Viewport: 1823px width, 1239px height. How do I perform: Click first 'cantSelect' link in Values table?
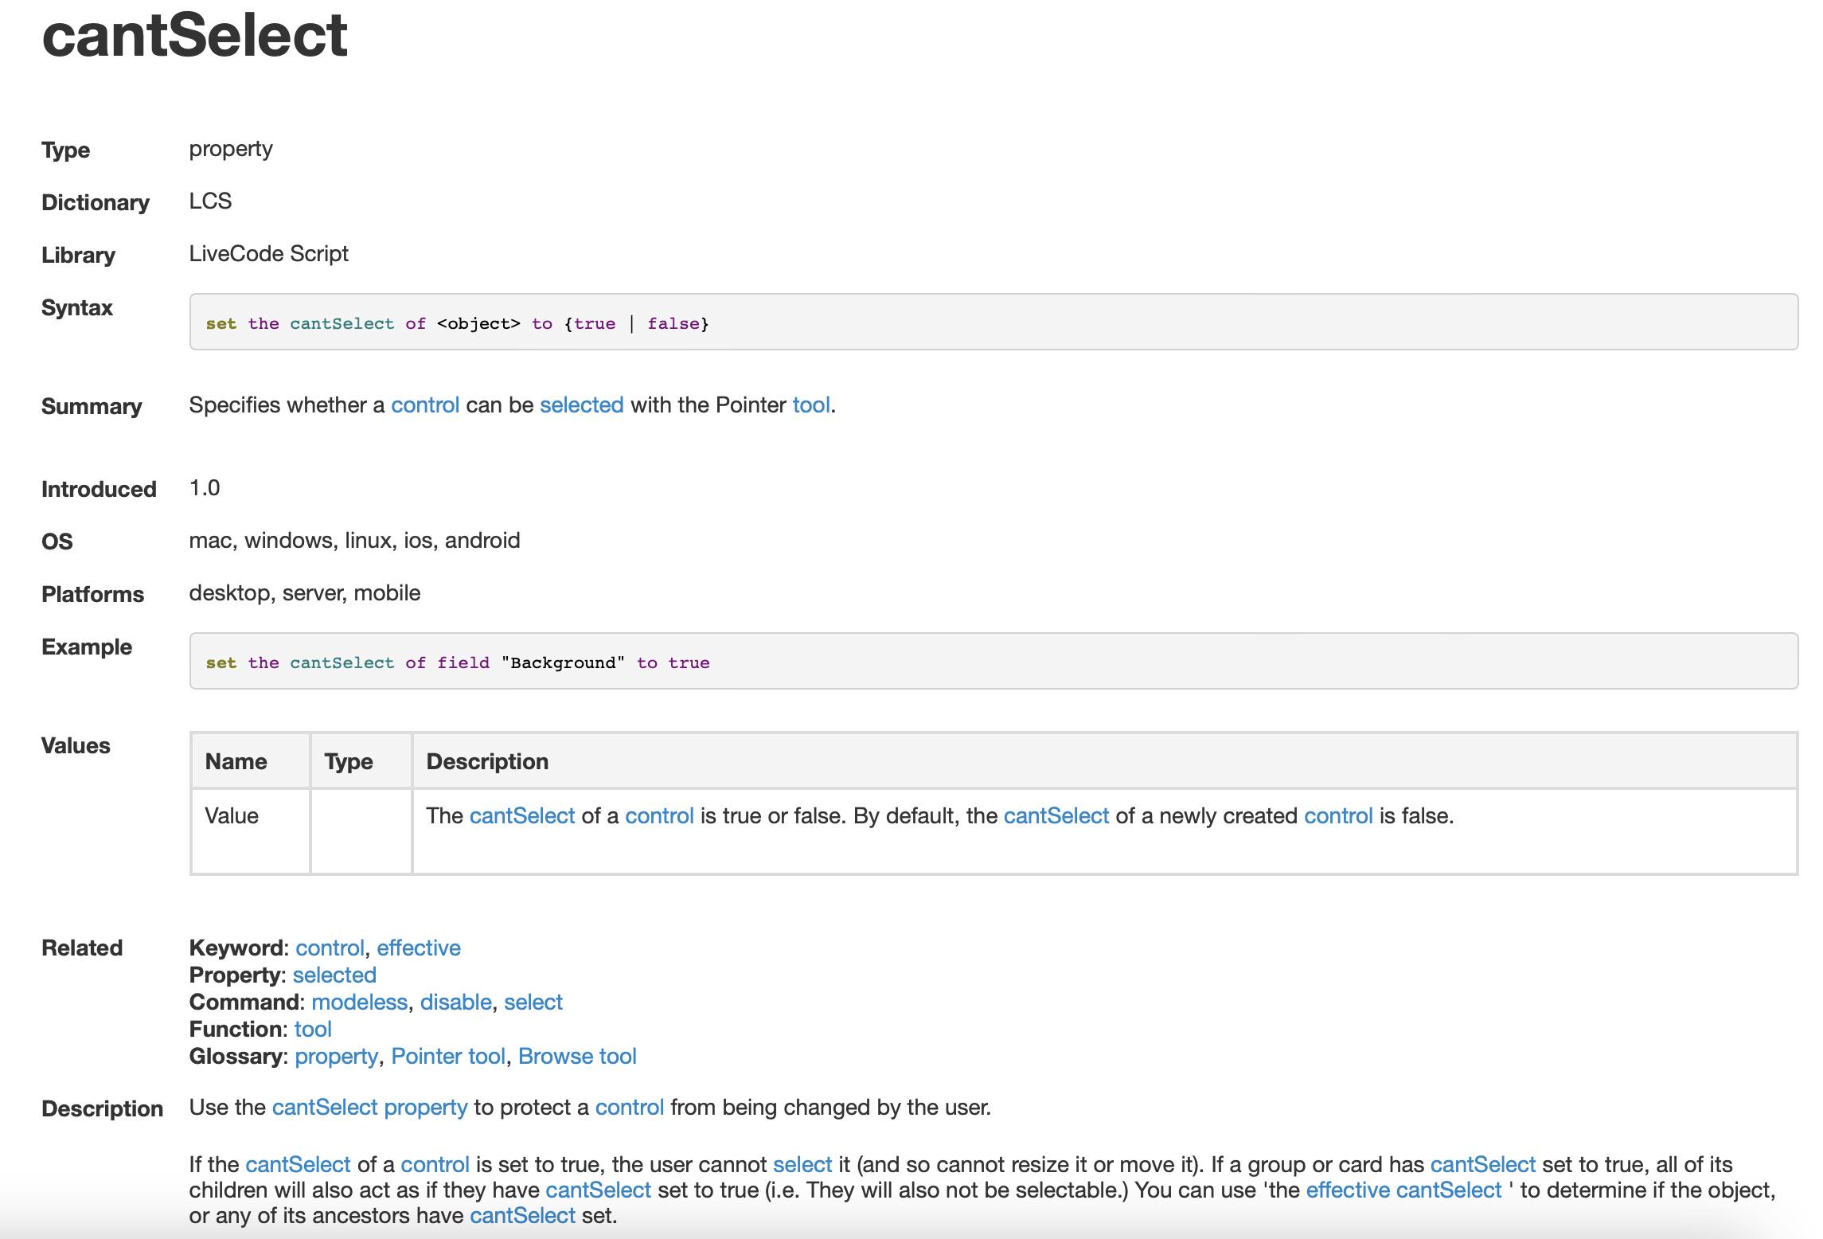tap(521, 816)
